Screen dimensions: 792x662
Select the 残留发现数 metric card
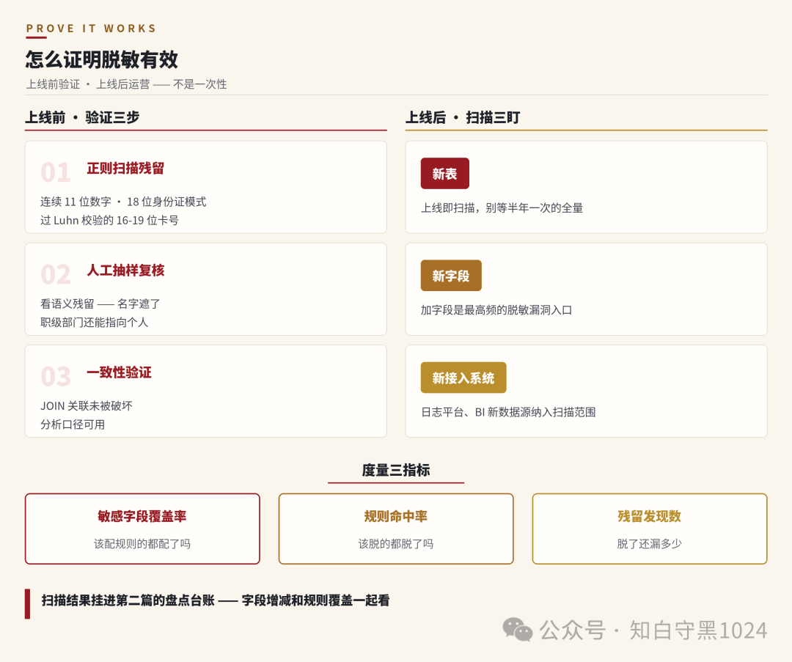[650, 529]
